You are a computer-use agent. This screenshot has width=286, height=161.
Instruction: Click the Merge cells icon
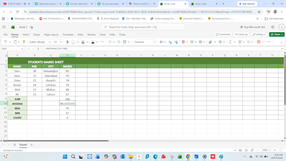(x=124, y=42)
